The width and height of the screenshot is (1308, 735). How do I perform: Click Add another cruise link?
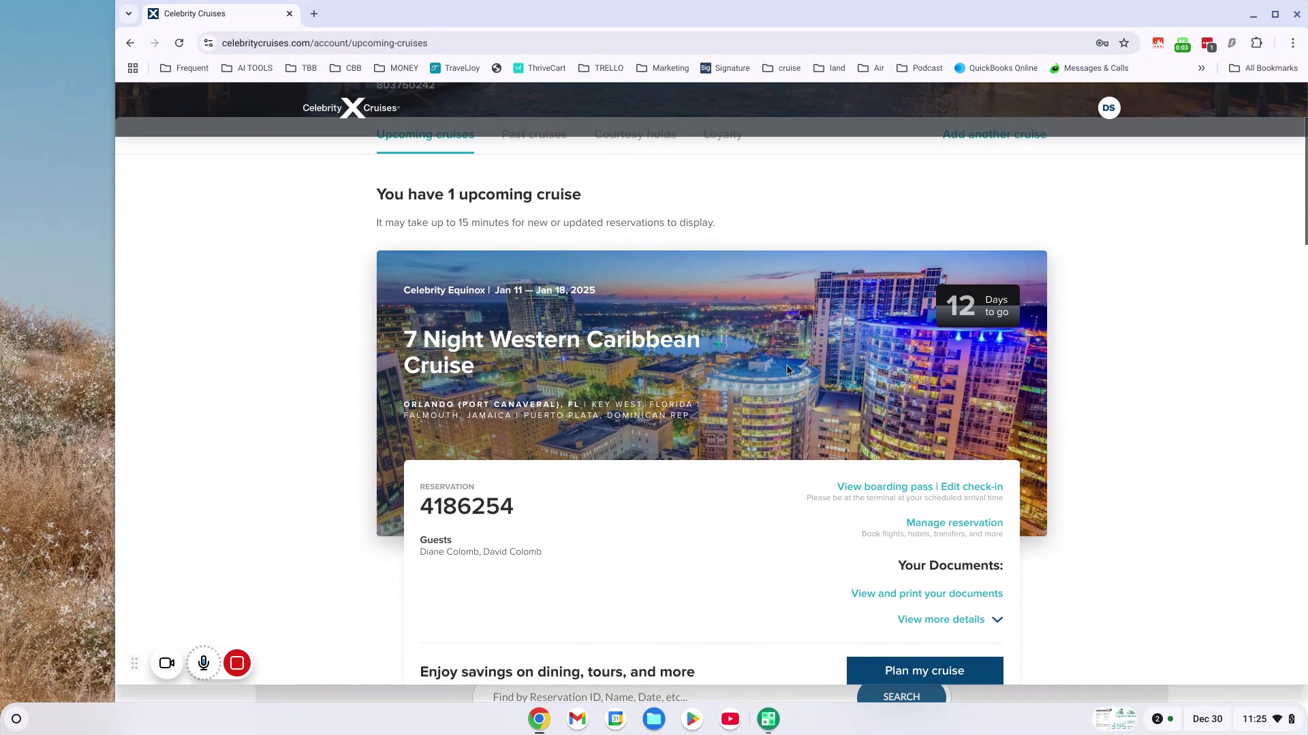click(x=995, y=135)
